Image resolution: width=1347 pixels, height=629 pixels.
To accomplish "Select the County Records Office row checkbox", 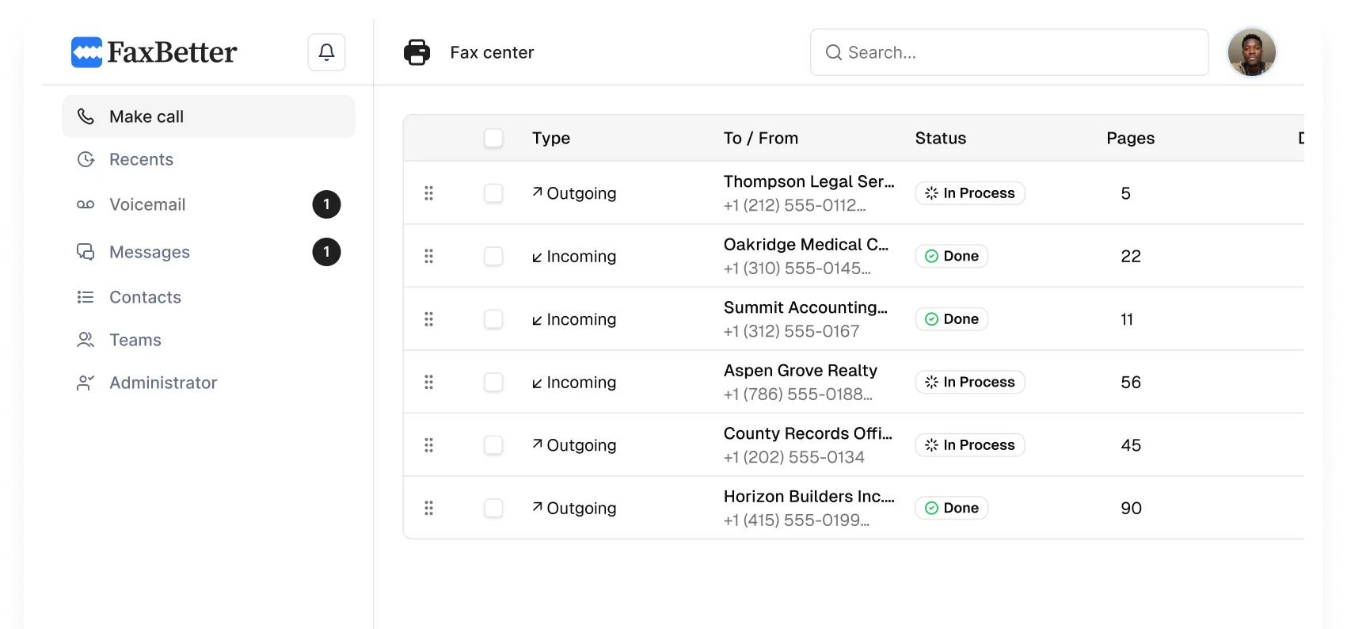I will [x=493, y=445].
